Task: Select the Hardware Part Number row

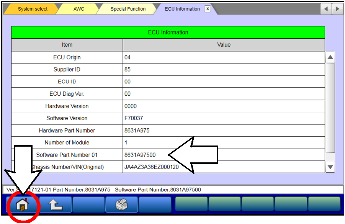Action: click(67, 131)
